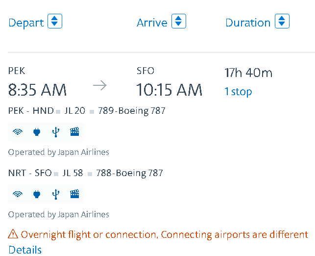This screenshot has height=256, width=315.
Task: Click the 8:35 AM departure time
Action: [x=38, y=90]
